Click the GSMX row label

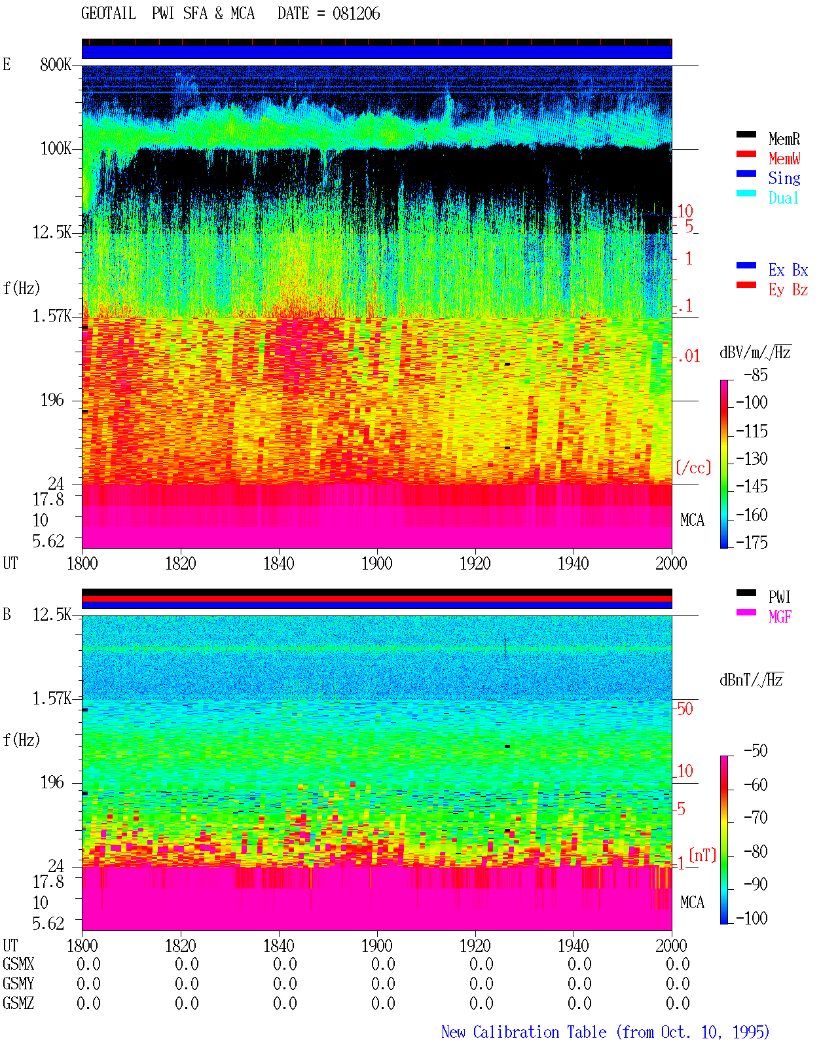[x=18, y=964]
